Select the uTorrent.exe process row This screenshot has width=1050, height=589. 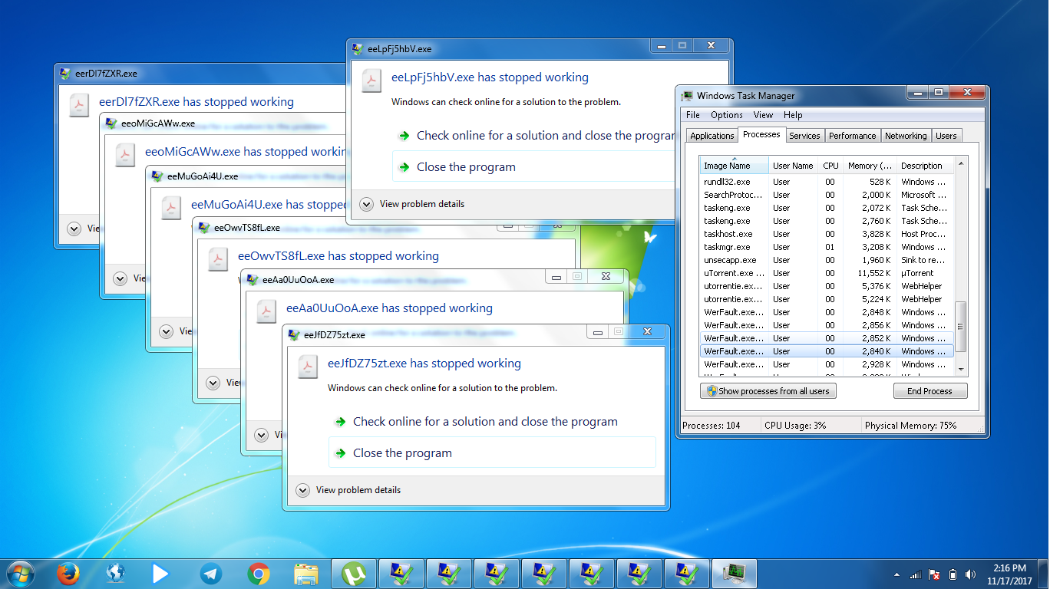pyautogui.click(x=827, y=273)
